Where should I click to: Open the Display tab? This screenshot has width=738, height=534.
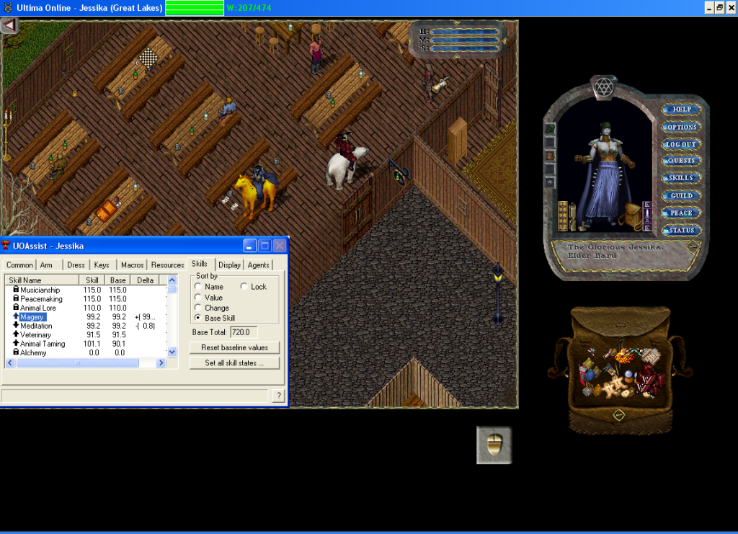click(230, 265)
